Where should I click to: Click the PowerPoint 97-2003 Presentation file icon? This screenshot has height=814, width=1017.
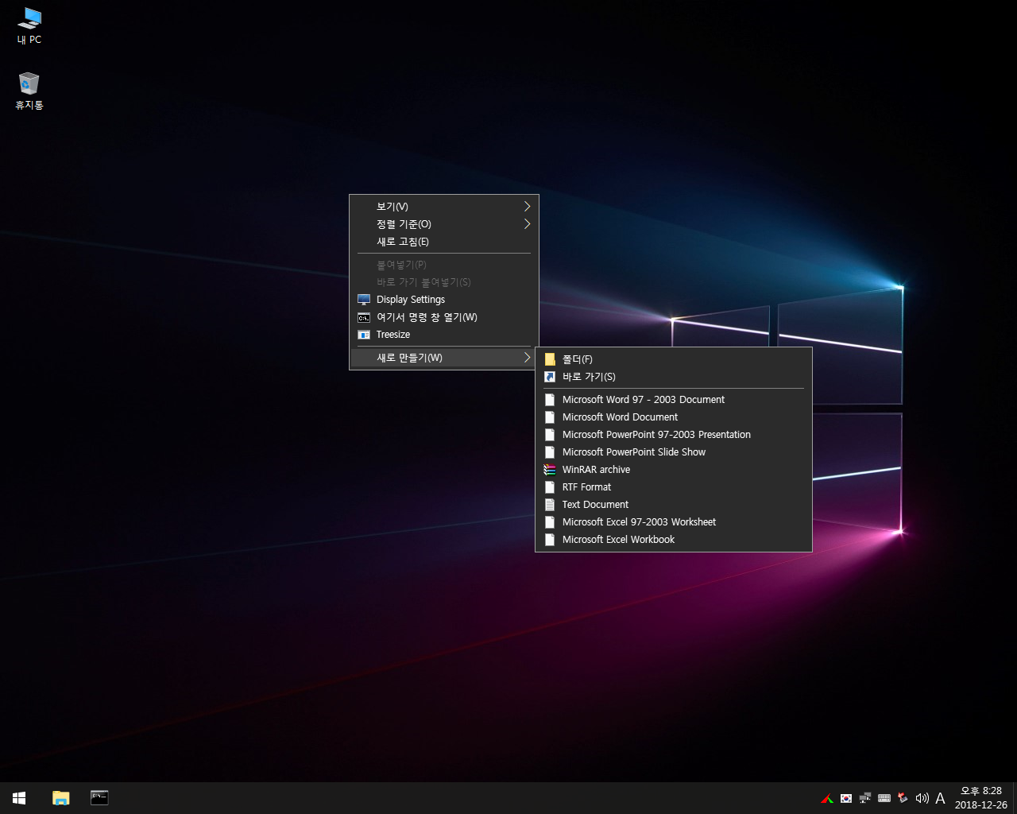coord(550,435)
